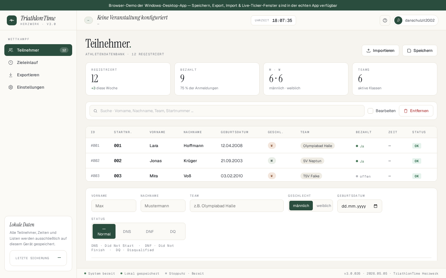Image resolution: width=446 pixels, height=278 pixels.
Task: Open Teilnehmer in the sidebar
Action: tap(38, 50)
